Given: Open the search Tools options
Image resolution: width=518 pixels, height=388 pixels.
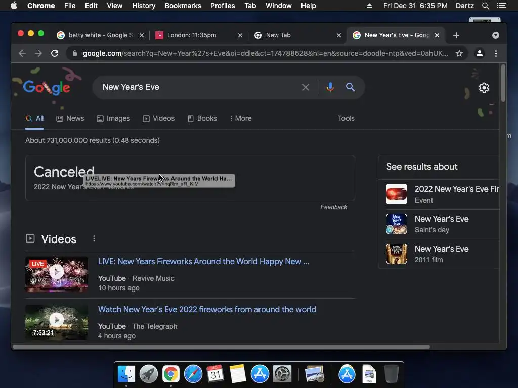Looking at the screenshot, I should pos(346,118).
